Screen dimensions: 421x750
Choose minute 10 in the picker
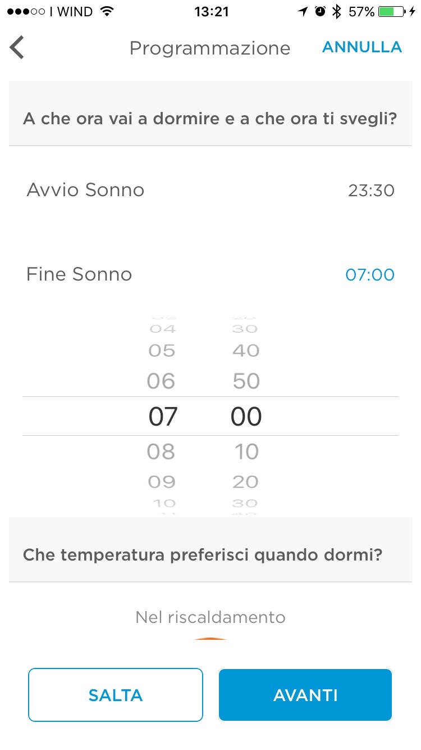(246, 451)
